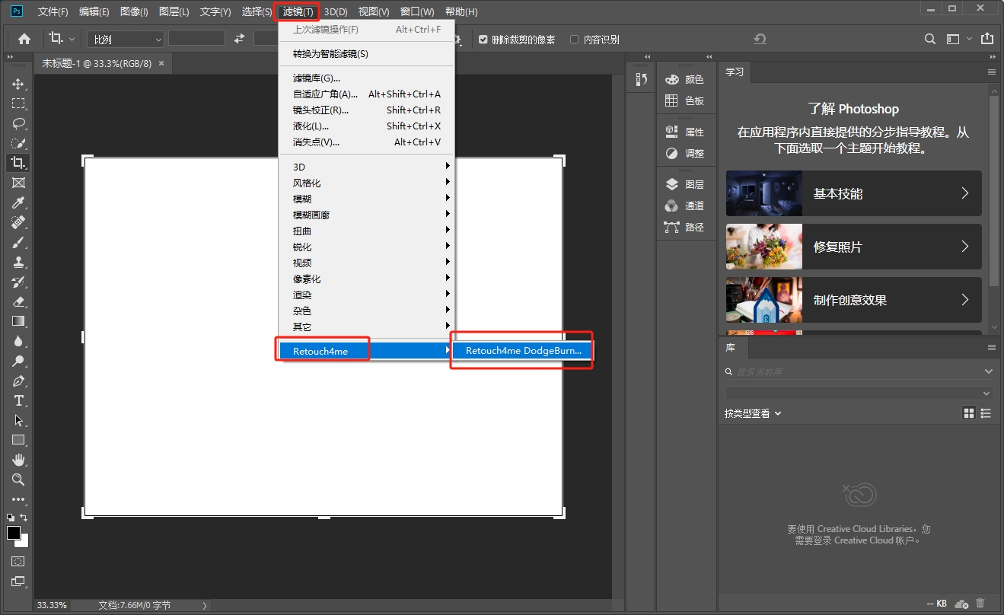
Task: Open the 修复照片 tutorial
Action: 854,247
